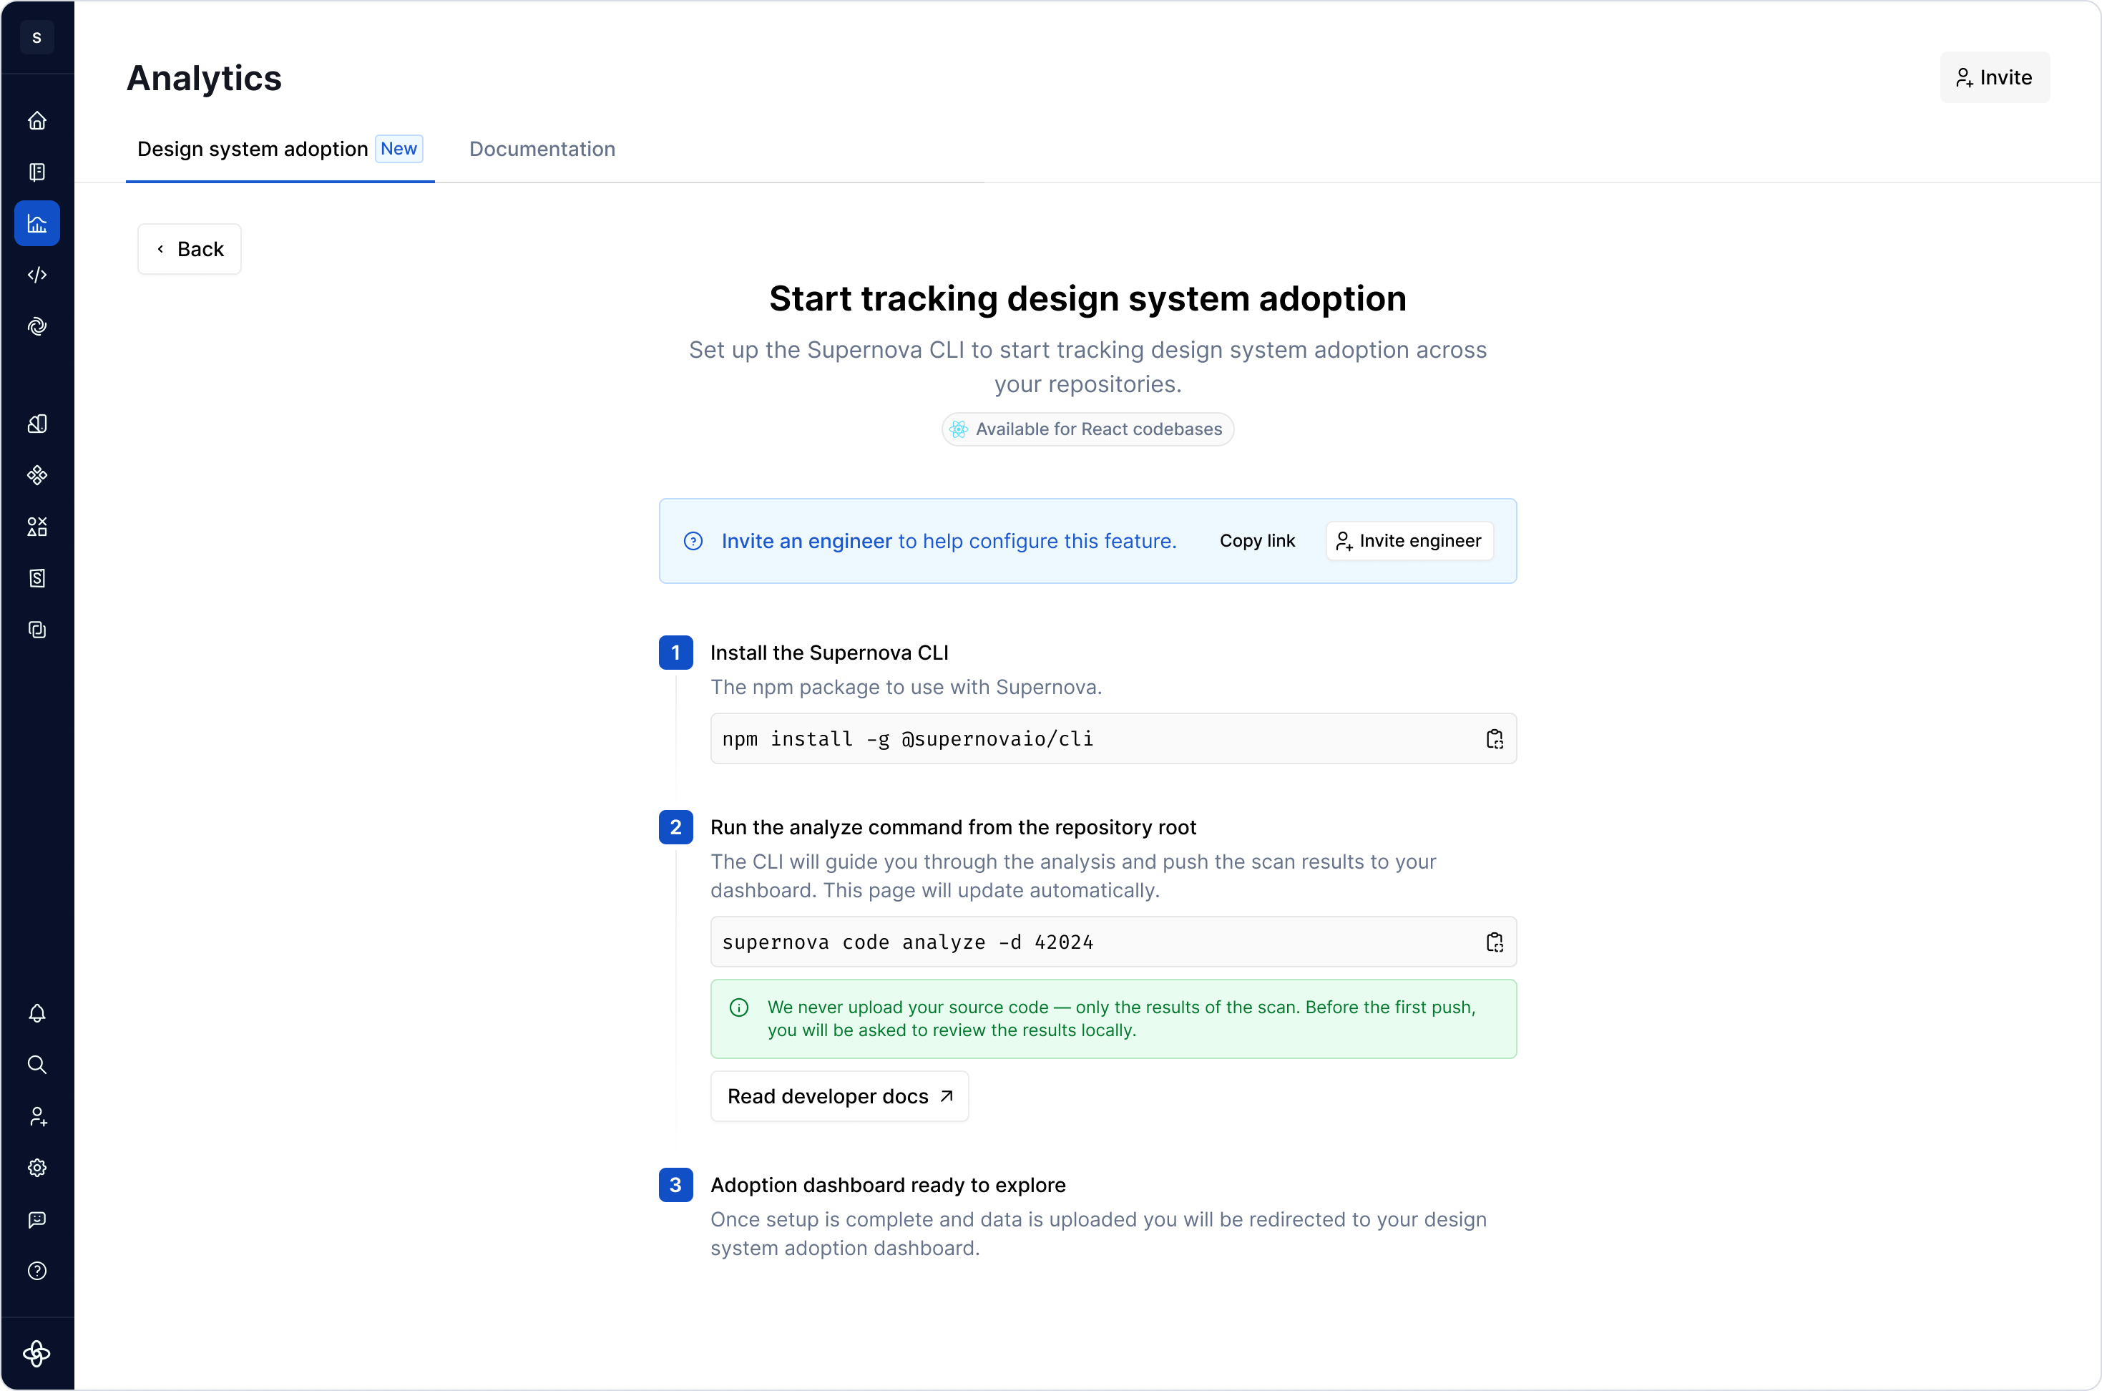Open the design tokens swatch icon
This screenshot has width=2102, height=1391.
coord(36,424)
